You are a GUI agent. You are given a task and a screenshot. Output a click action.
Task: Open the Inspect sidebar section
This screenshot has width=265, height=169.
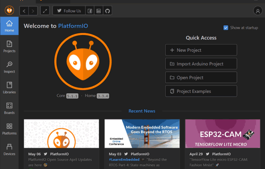click(9, 67)
